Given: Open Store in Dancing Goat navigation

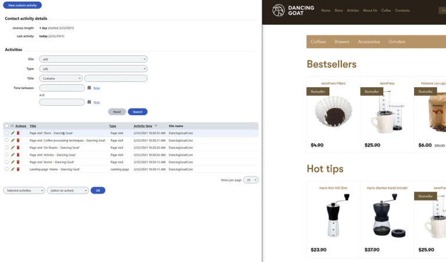Looking at the screenshot, I should pyautogui.click(x=339, y=10).
